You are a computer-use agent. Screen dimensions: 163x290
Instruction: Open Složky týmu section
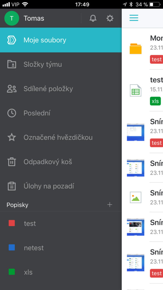(x=61, y=64)
